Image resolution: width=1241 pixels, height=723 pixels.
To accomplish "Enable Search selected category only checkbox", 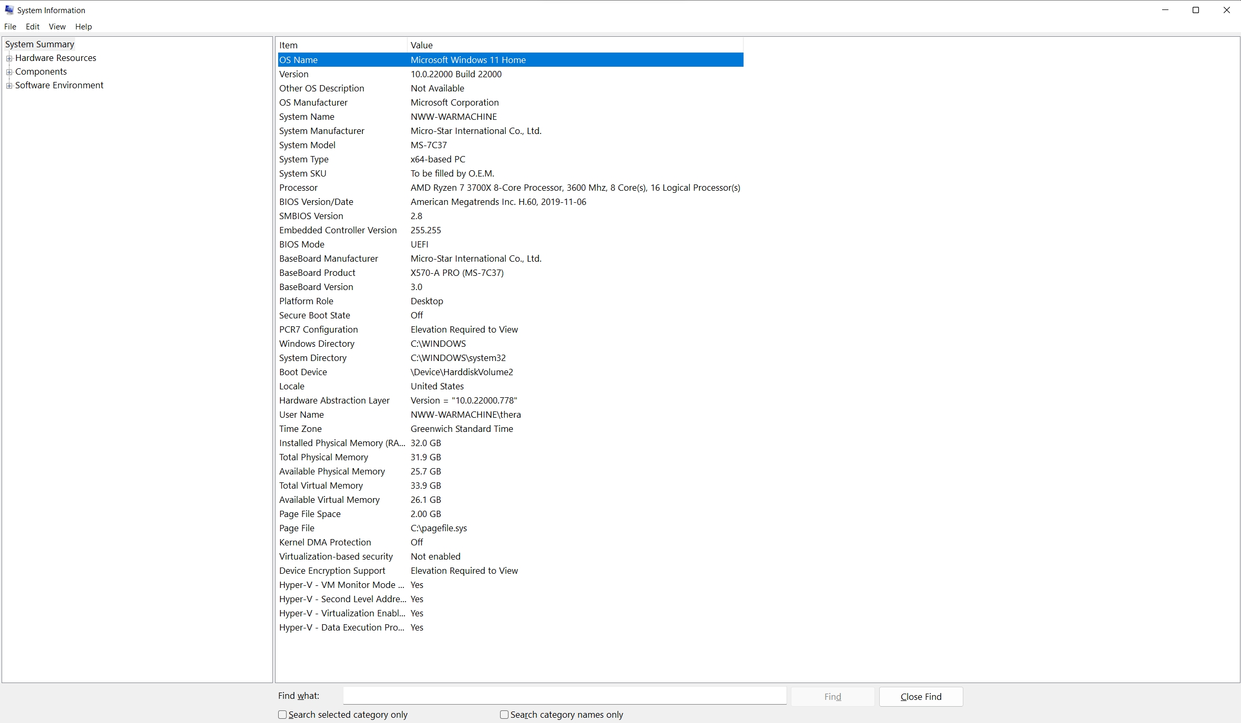I will coord(282,715).
